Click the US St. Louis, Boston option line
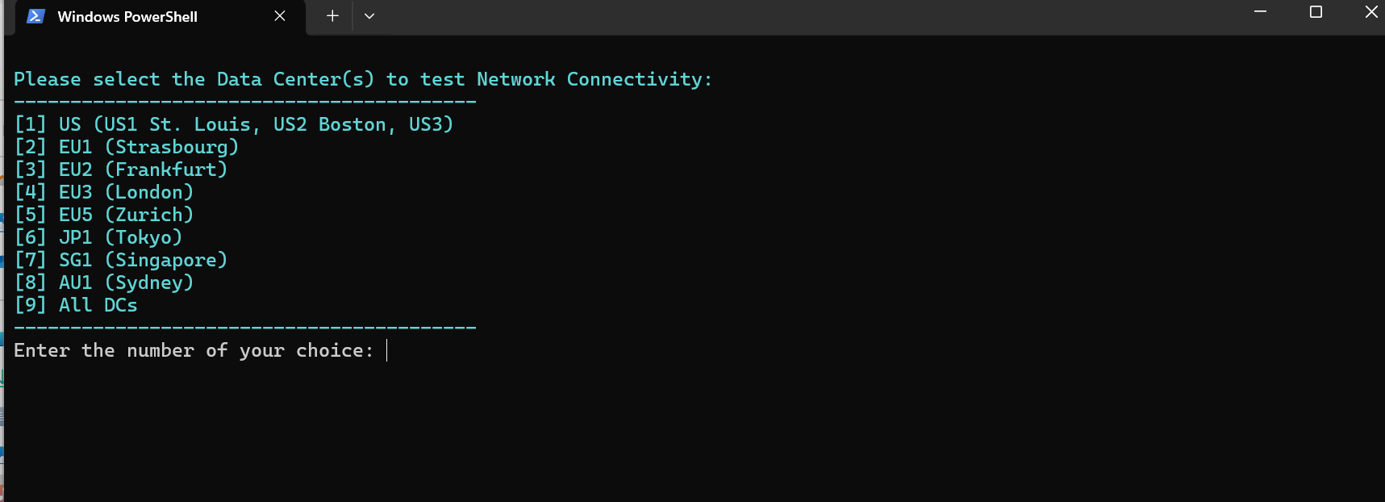This screenshot has width=1385, height=502. click(234, 124)
